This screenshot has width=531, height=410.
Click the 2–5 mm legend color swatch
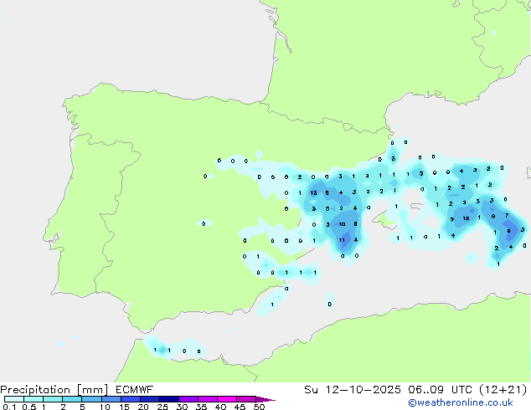72,399
